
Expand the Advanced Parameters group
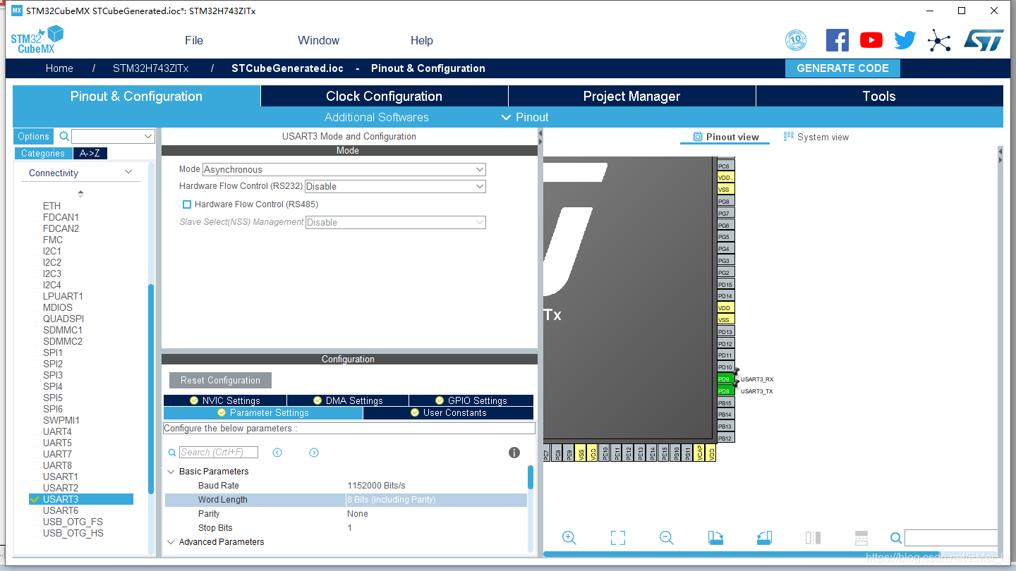click(171, 542)
